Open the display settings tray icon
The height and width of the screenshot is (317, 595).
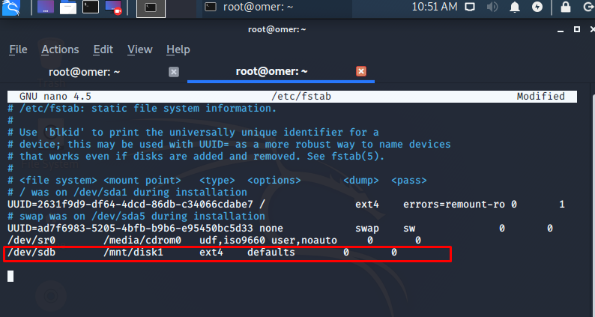(470, 7)
